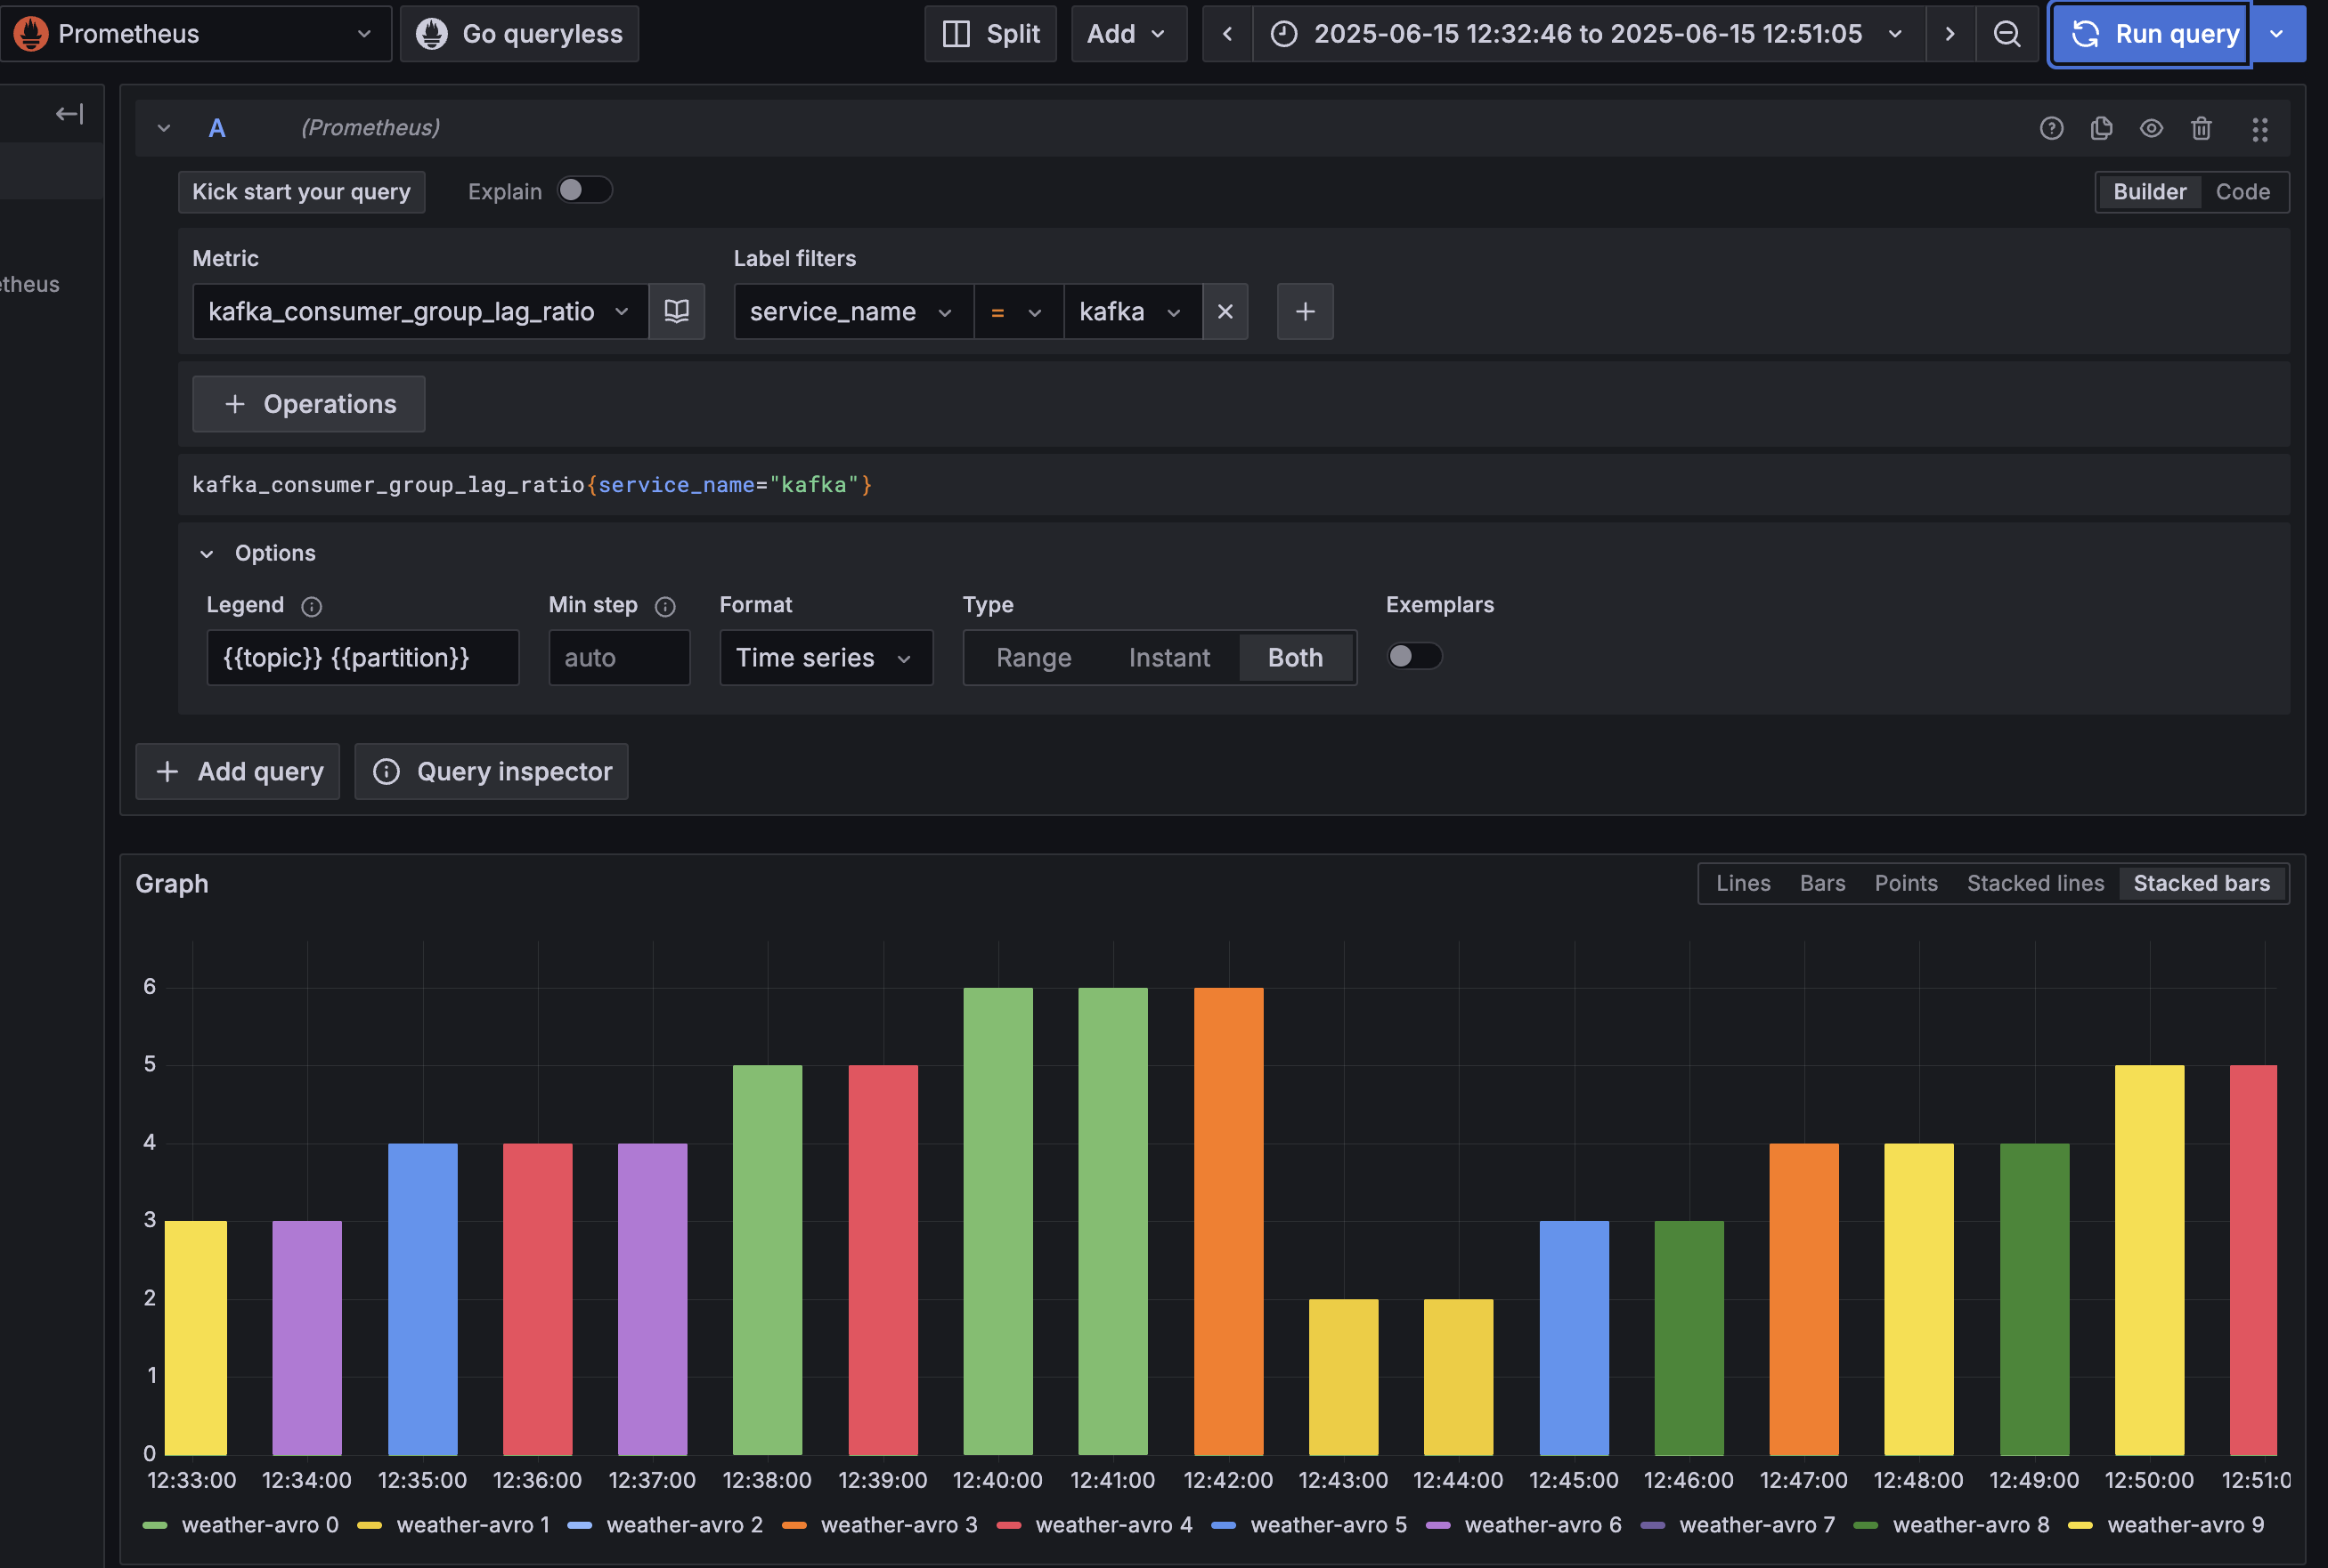The height and width of the screenshot is (1568, 2328).
Task: Click the Legend input field
Action: point(362,658)
